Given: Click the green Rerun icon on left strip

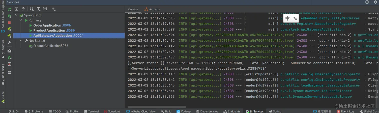Looking at the screenshot, I should coord(10,10).
